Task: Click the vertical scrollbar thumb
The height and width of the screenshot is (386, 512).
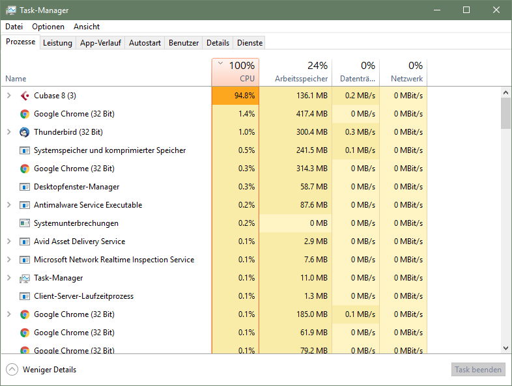Action: 505,113
